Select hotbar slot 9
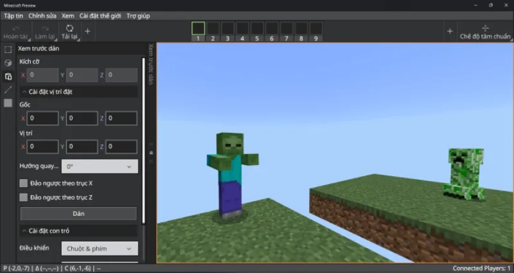This screenshot has width=514, height=273. click(316, 28)
